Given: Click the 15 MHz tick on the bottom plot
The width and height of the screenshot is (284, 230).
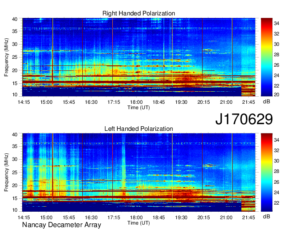Looking at the screenshot, I should (x=15, y=198).
